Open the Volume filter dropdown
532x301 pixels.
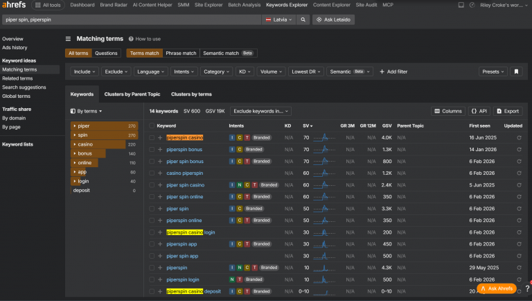(271, 71)
